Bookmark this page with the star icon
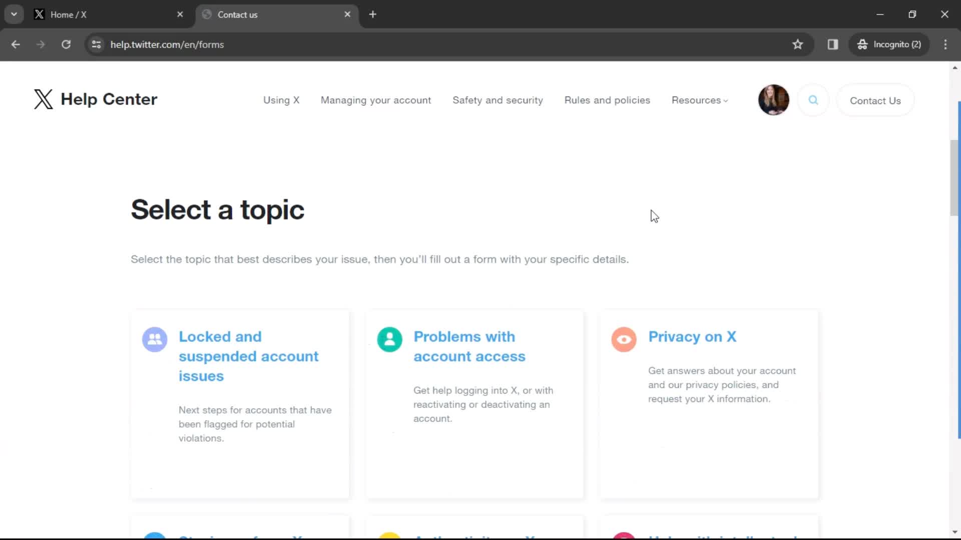Image resolution: width=961 pixels, height=540 pixels. click(798, 44)
